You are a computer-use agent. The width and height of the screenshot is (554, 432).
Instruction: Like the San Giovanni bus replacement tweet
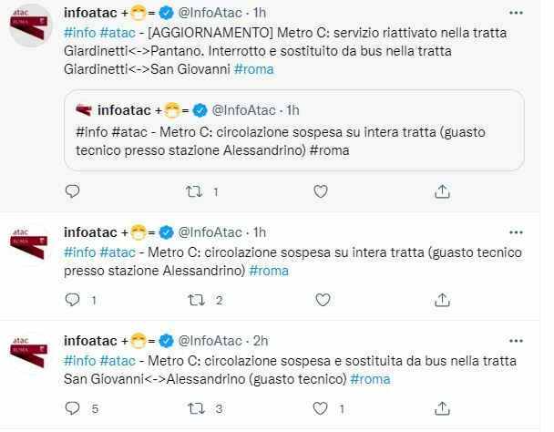click(x=318, y=406)
